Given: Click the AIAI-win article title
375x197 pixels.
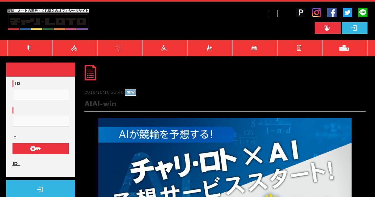Looking at the screenshot, I should [100, 104].
